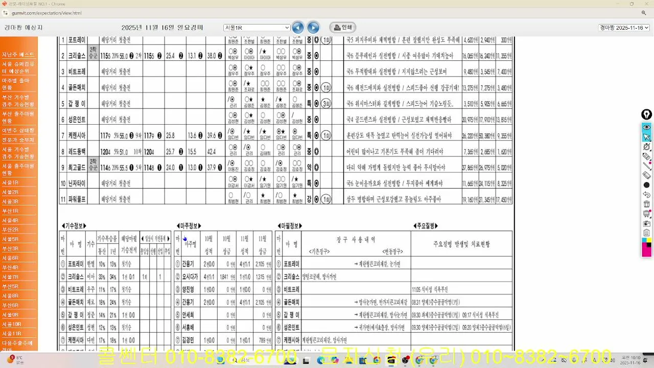Select the highlighter marker tool

point(646,156)
